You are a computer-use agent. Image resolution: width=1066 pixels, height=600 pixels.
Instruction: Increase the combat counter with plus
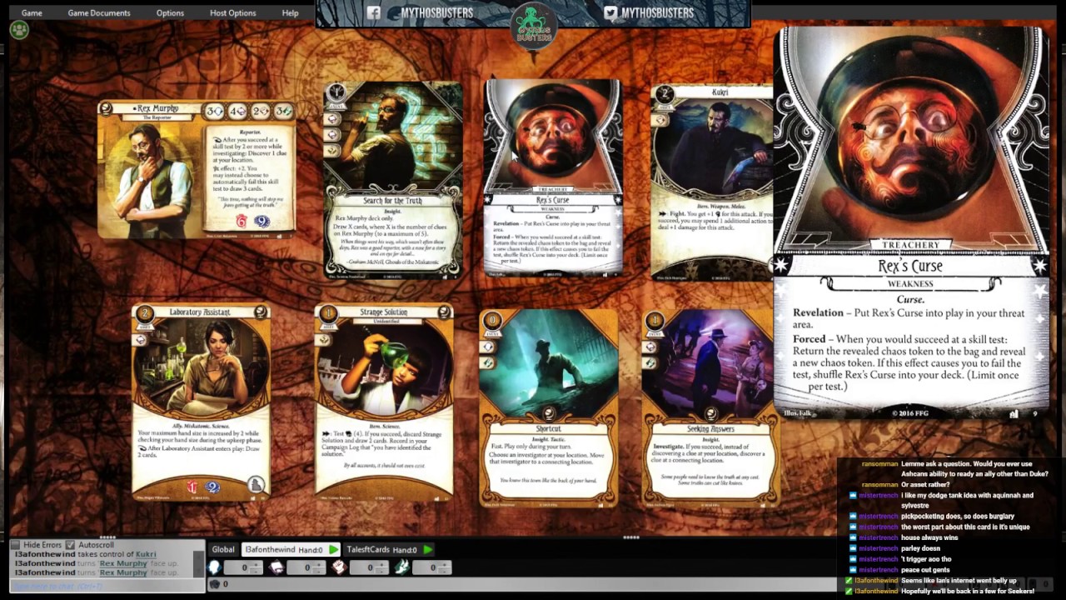coord(381,564)
